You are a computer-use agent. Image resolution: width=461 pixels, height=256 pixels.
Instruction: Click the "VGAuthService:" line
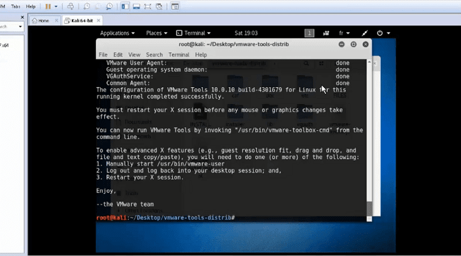[130, 77]
